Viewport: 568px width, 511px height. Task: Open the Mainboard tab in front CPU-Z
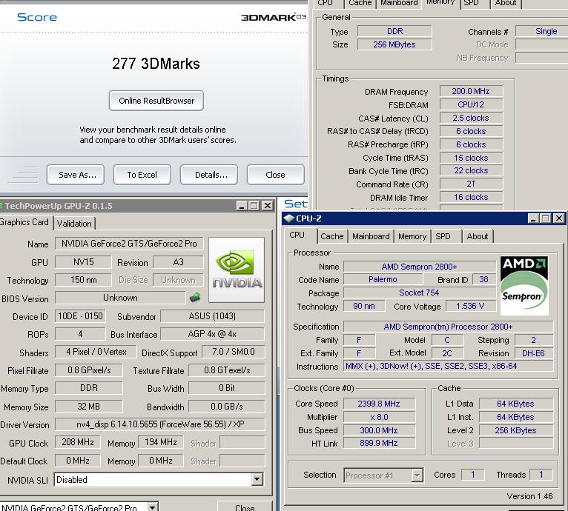click(371, 236)
